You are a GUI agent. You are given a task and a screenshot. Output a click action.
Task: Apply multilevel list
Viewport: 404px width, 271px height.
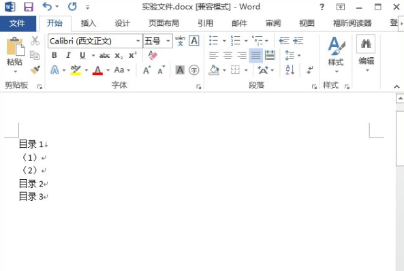(257, 40)
